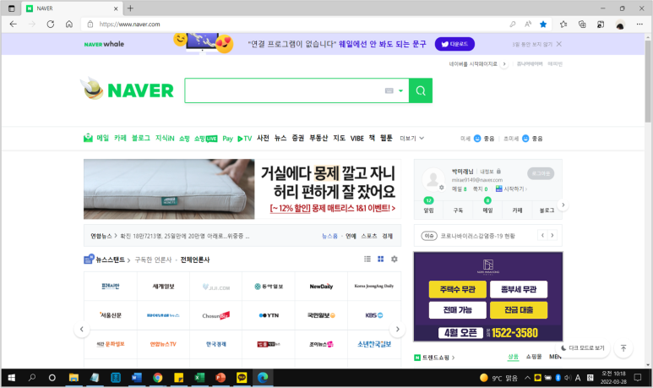653x388 pixels.
Task: Open the 구독 tab in profile box
Action: [458, 210]
